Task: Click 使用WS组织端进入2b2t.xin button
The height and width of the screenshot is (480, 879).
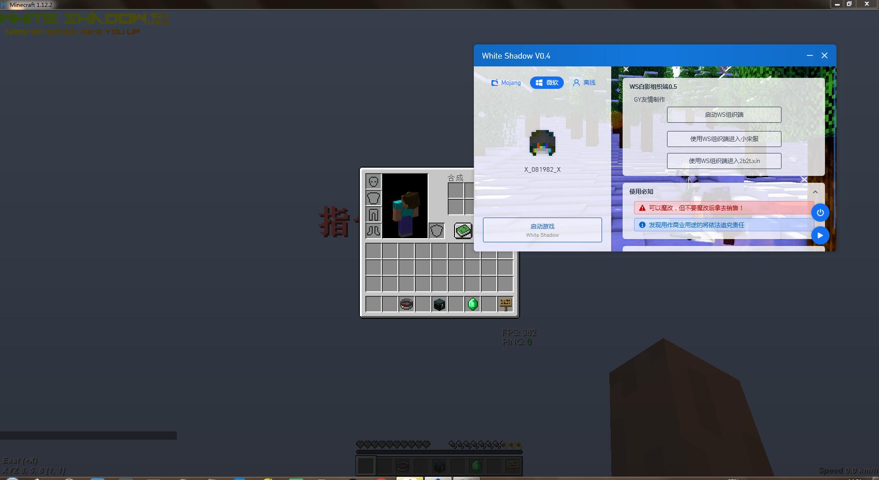Action: pos(724,161)
